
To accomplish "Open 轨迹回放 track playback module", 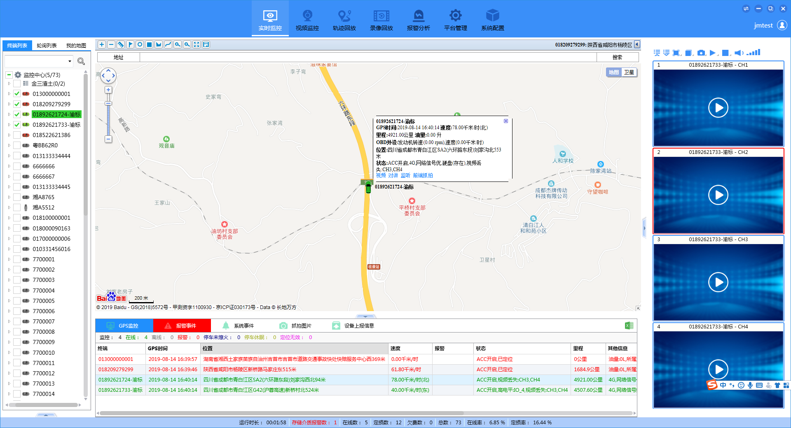I will (x=344, y=19).
